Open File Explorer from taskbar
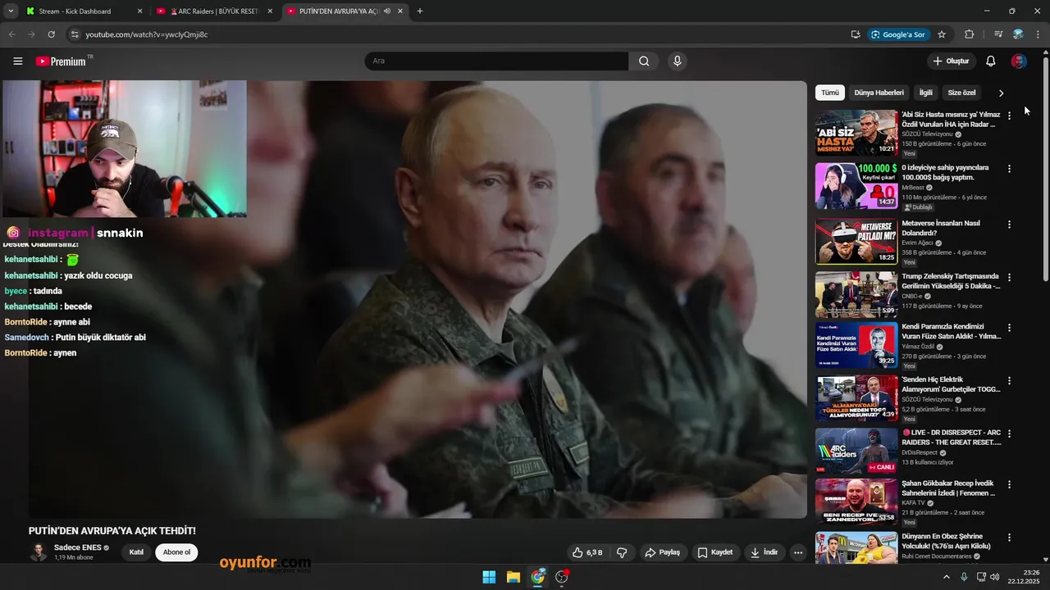Viewport: 1050px width, 590px height. [x=514, y=577]
